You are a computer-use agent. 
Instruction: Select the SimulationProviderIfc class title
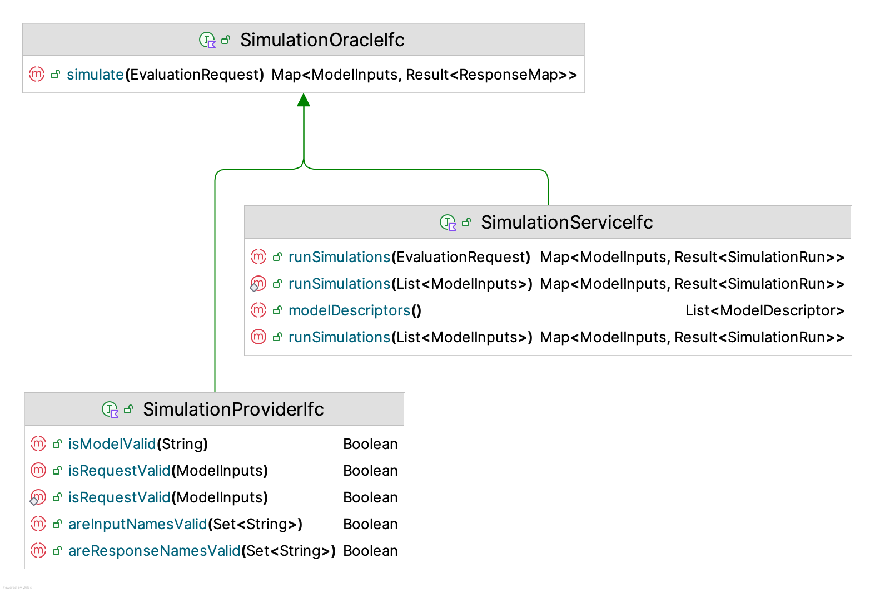click(x=233, y=410)
